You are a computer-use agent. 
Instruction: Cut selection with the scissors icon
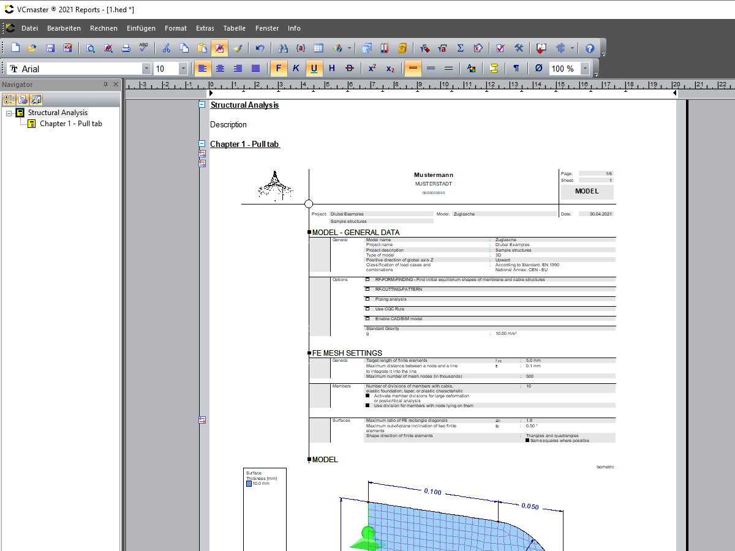(166, 48)
